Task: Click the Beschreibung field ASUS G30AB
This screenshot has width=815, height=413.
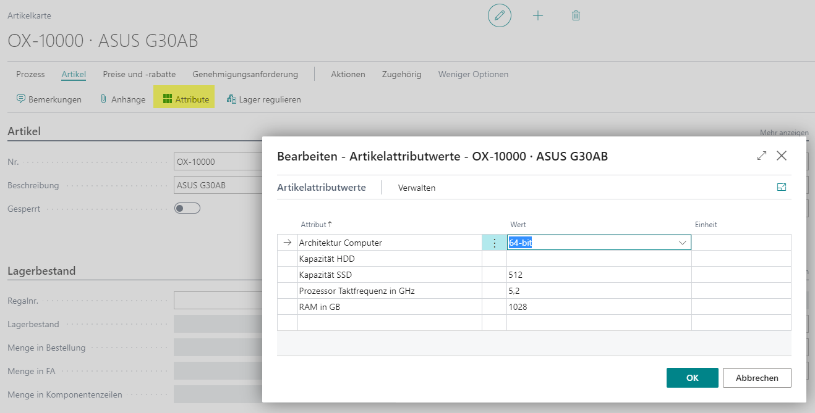Action: click(x=218, y=185)
